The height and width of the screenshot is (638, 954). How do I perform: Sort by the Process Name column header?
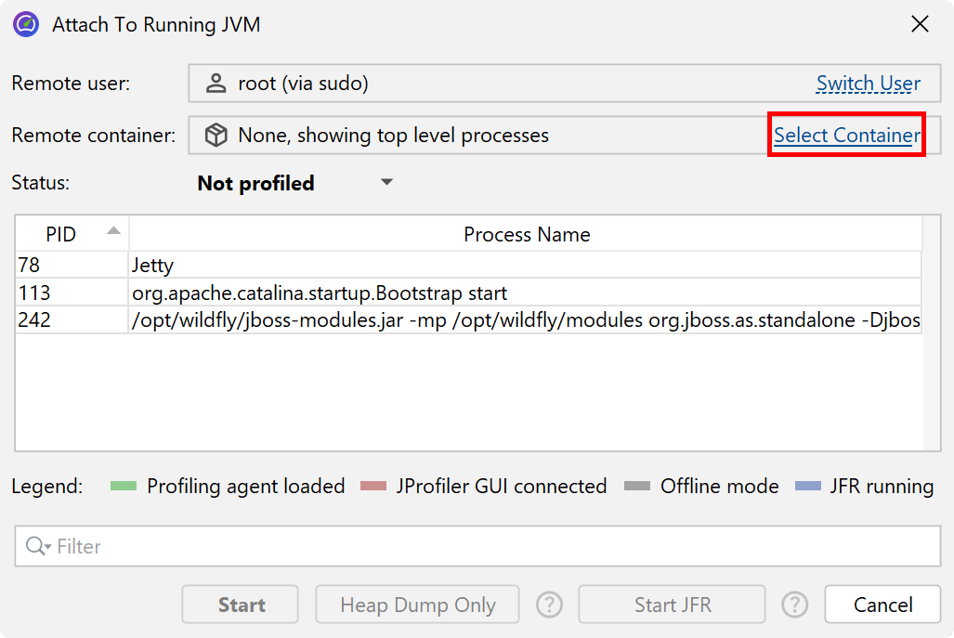(x=526, y=235)
